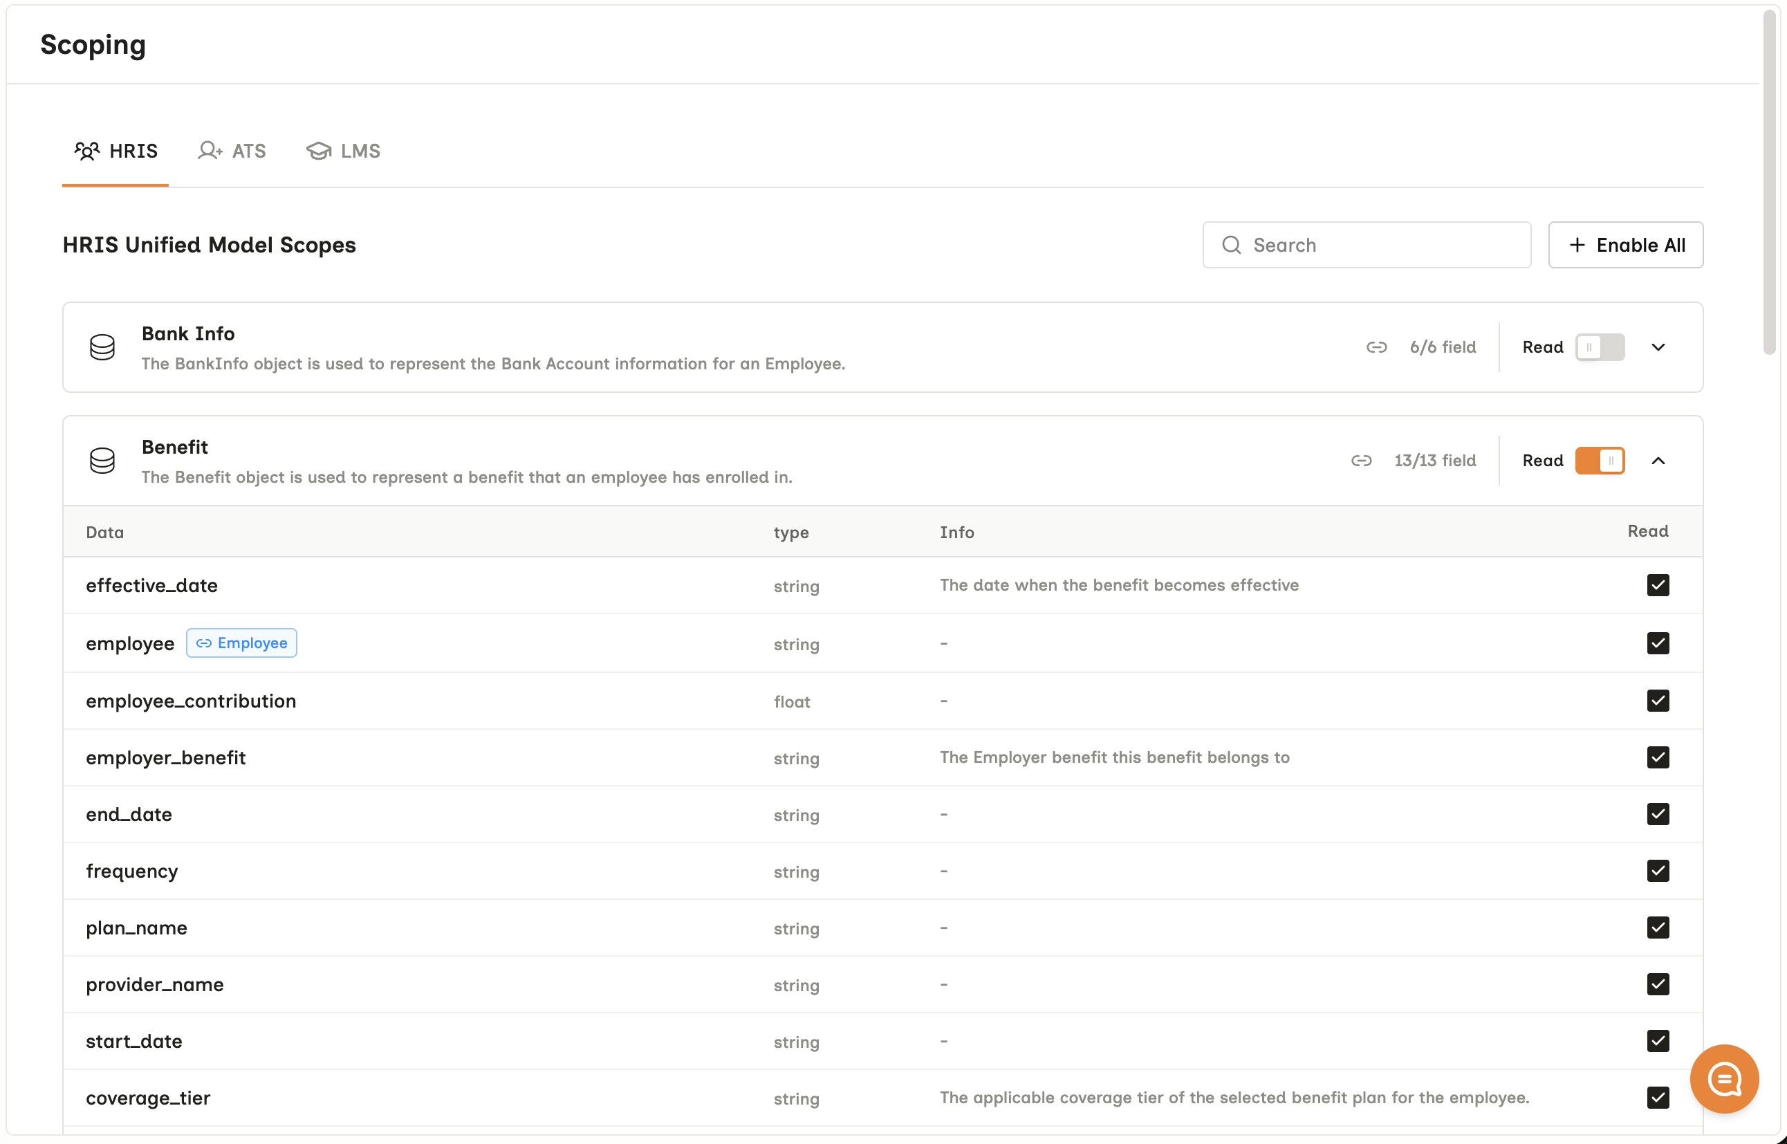Click the search magnifier icon
Viewport: 1787px width, 1144px height.
[x=1232, y=245]
